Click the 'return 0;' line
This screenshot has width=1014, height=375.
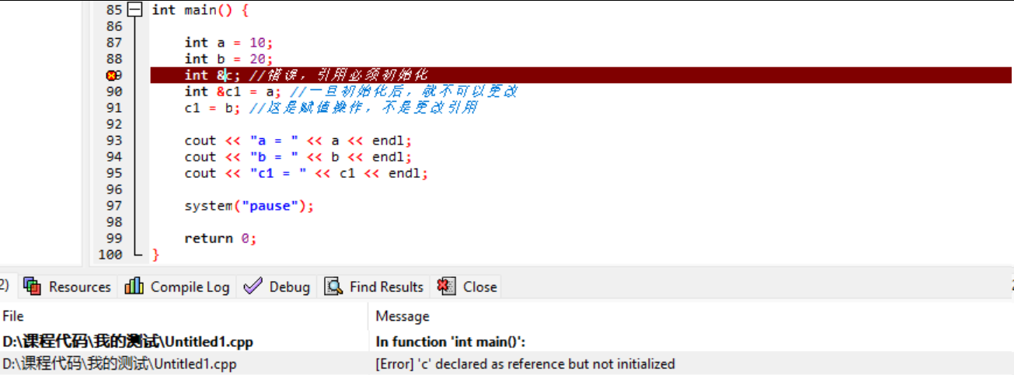pos(221,238)
